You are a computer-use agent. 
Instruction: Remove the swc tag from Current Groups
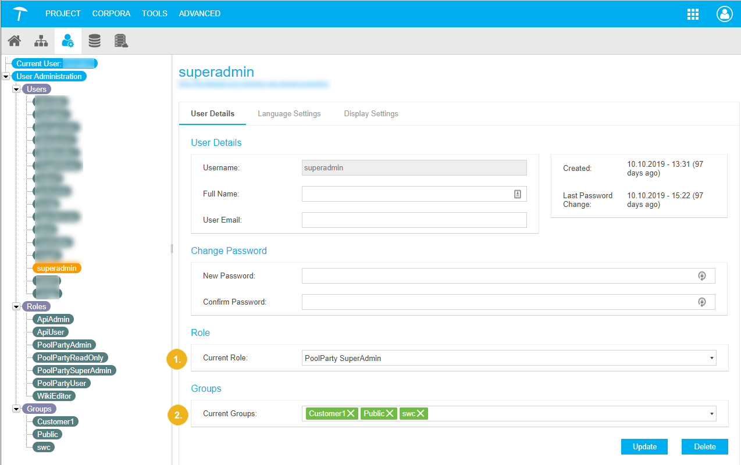pos(421,414)
